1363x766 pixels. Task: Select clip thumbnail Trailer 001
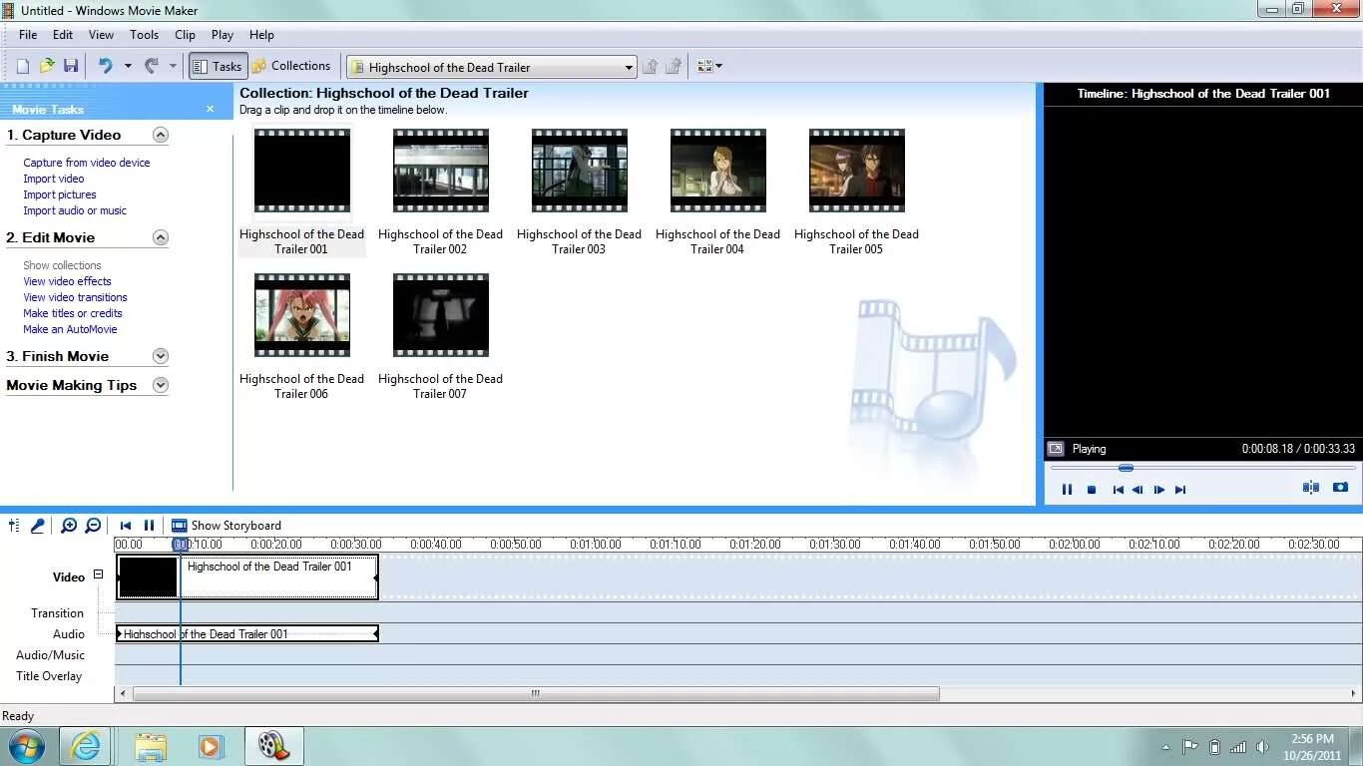coord(301,171)
